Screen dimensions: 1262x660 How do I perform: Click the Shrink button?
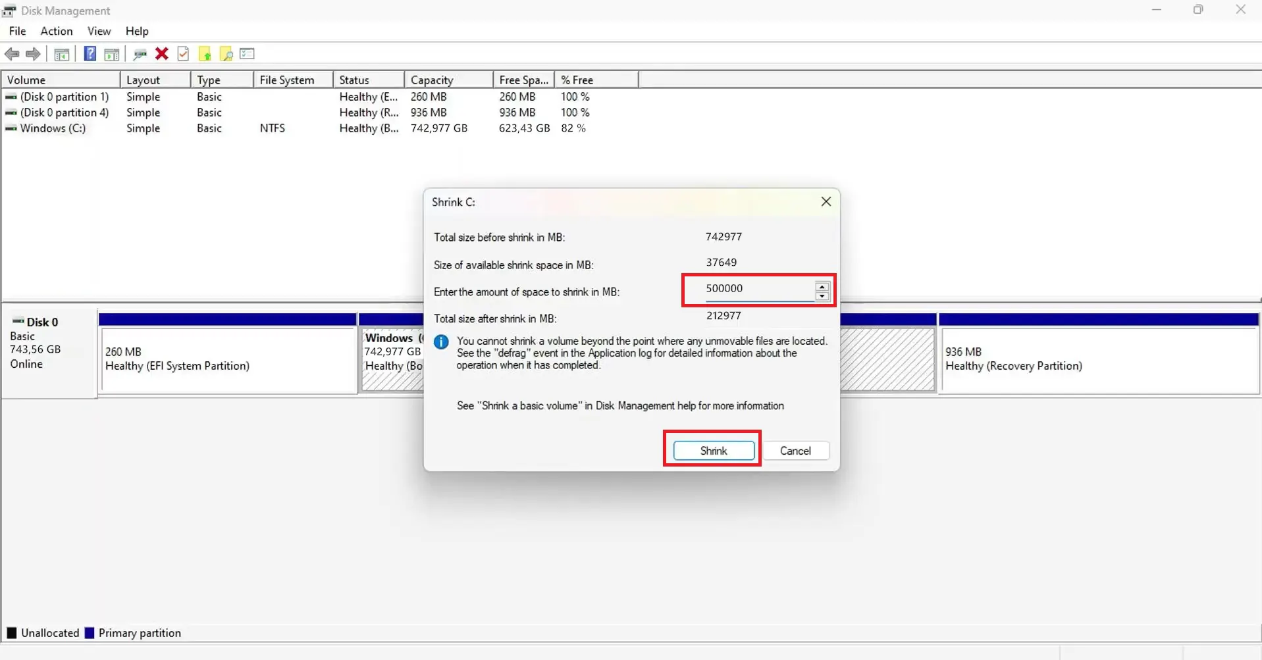point(713,450)
